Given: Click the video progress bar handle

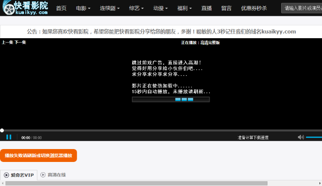Looking at the screenshot, I should (x=2, y=130).
